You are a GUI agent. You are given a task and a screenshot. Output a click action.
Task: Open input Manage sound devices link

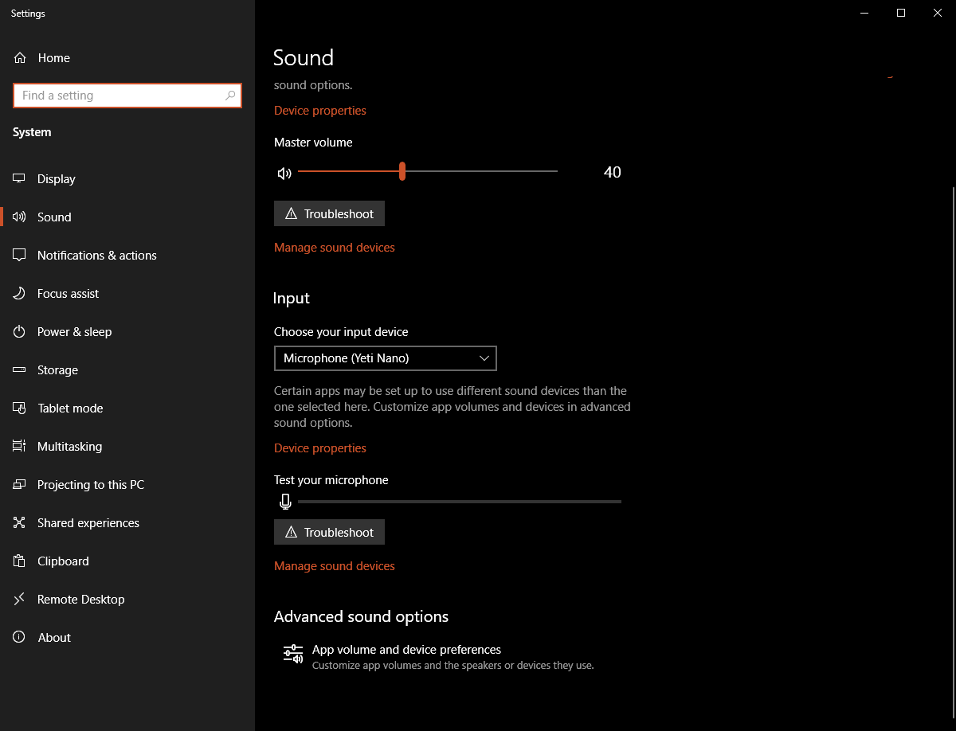point(335,566)
